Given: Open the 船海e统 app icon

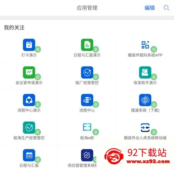Looking at the screenshot, I should (x=87, y=127).
